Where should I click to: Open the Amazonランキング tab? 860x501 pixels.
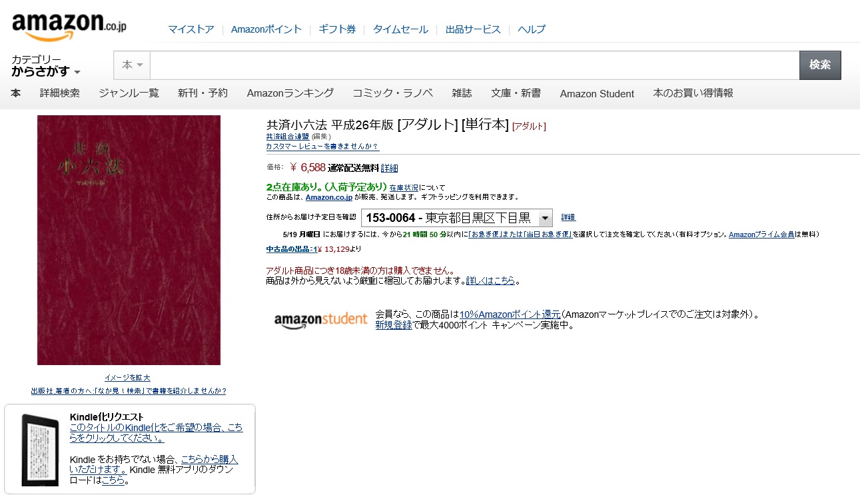(x=290, y=93)
